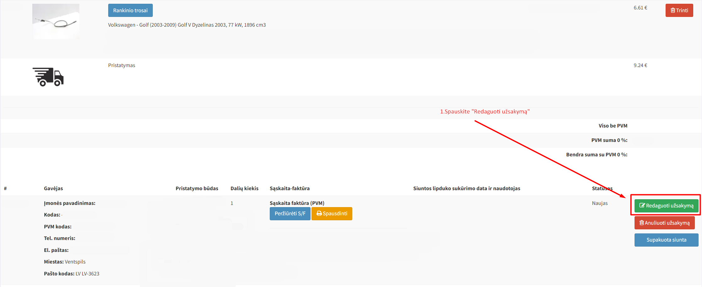View invoice with Peržiūrėti S/F
Image resolution: width=702 pixels, height=287 pixels.
click(x=290, y=214)
